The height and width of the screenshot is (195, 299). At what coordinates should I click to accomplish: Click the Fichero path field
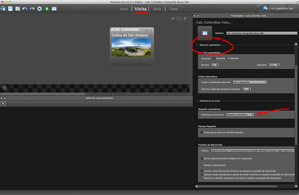tap(253, 151)
